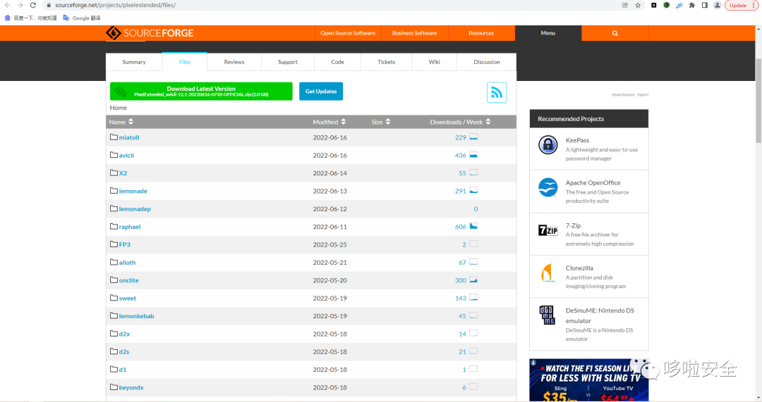Open the lemonkebab folder link
The image size is (762, 402).
pos(137,316)
